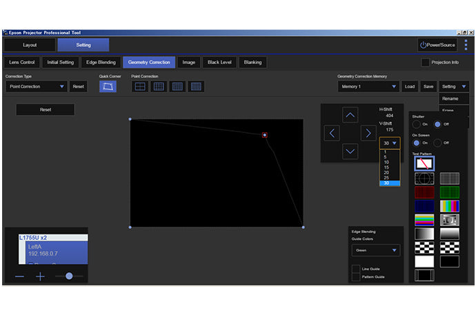
Task: Click the wide Reset button above the canvas
Action: [46, 110]
